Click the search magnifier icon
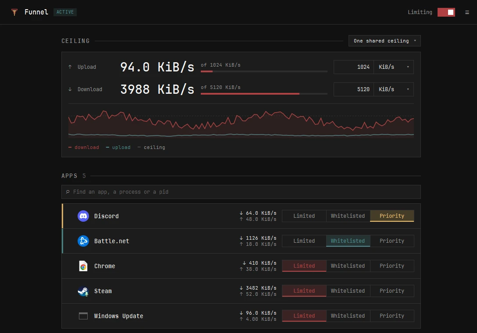 [68, 192]
